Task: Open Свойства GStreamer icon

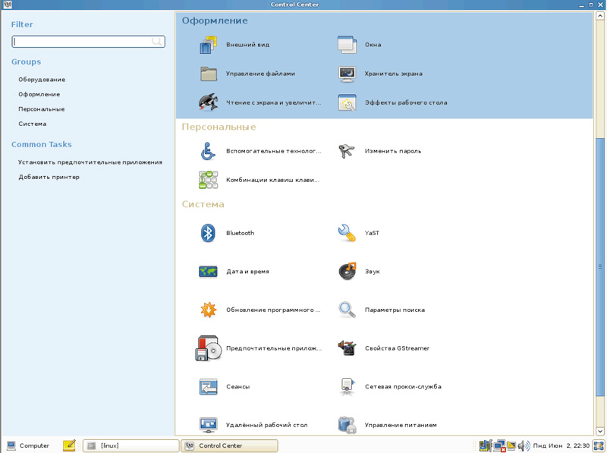Action: point(347,348)
